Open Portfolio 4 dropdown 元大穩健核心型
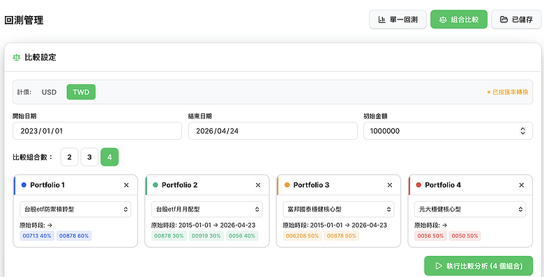544x277 pixels. pyautogui.click(x=470, y=209)
